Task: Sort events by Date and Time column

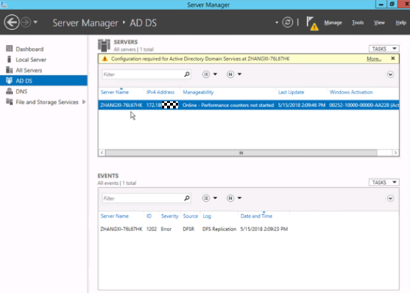Action: tap(256, 216)
